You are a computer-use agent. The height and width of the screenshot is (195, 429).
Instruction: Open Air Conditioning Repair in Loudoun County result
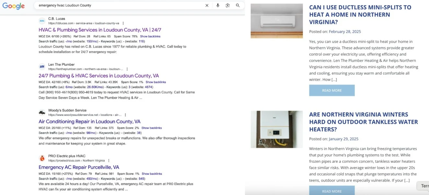tap(89, 122)
